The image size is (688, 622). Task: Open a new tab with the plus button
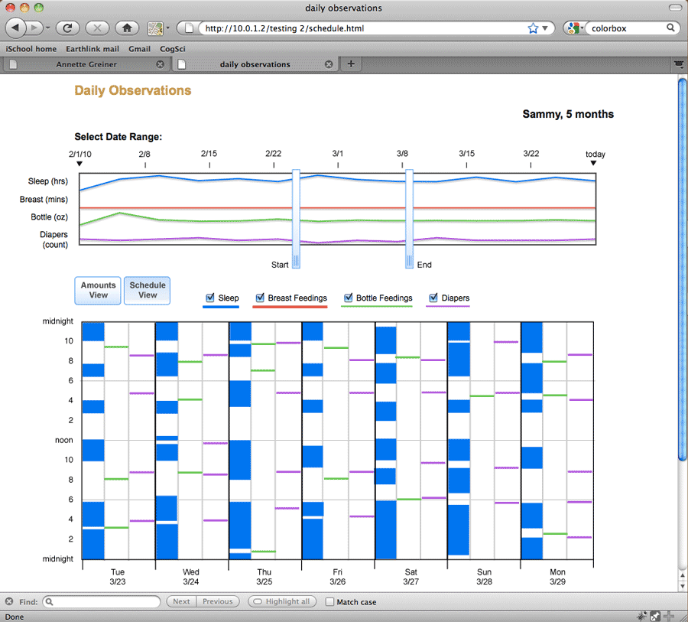(351, 64)
